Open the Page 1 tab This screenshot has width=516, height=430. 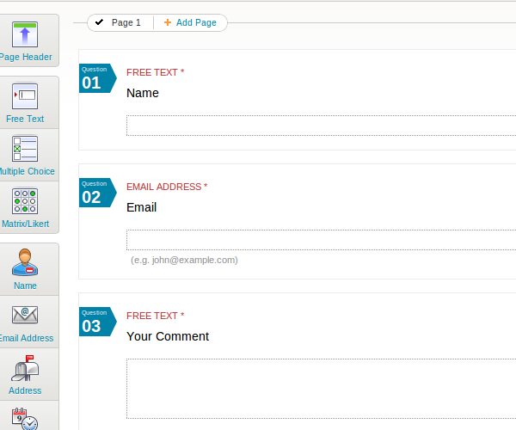coord(126,22)
